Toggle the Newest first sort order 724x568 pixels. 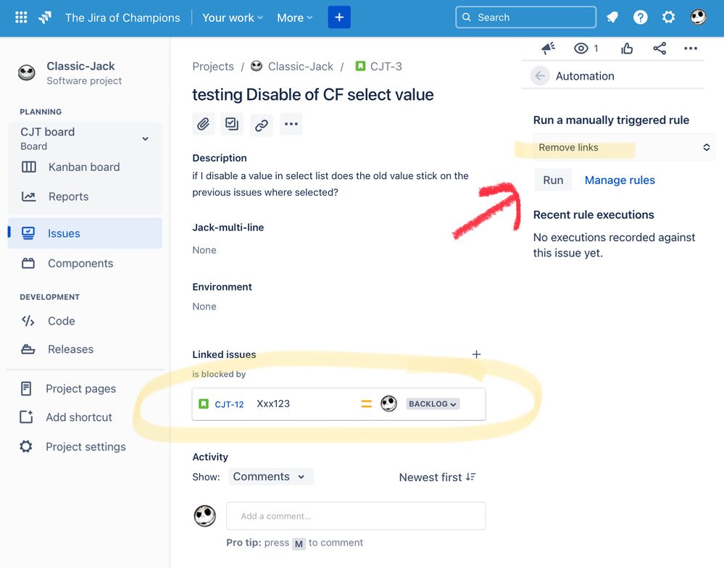click(x=437, y=477)
